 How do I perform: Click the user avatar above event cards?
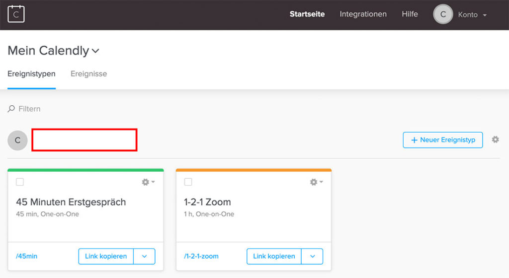[17, 140]
